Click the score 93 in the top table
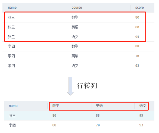 pos(137,66)
